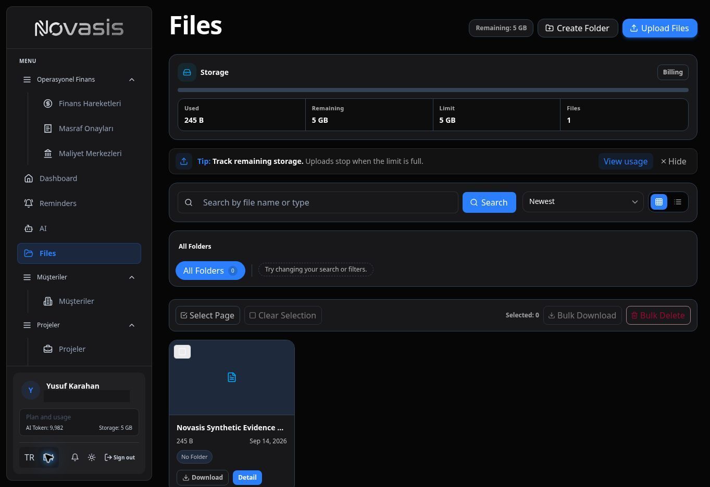Tick the checkbox on Novasis Synthetic Evidence card
The height and width of the screenshot is (487, 710).
coord(182,352)
